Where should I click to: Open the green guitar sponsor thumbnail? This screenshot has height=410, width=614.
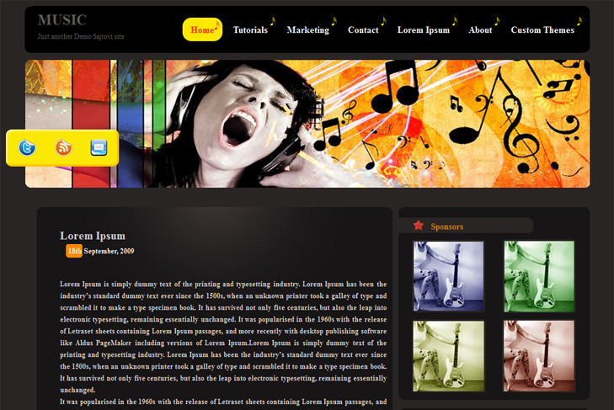(x=539, y=276)
